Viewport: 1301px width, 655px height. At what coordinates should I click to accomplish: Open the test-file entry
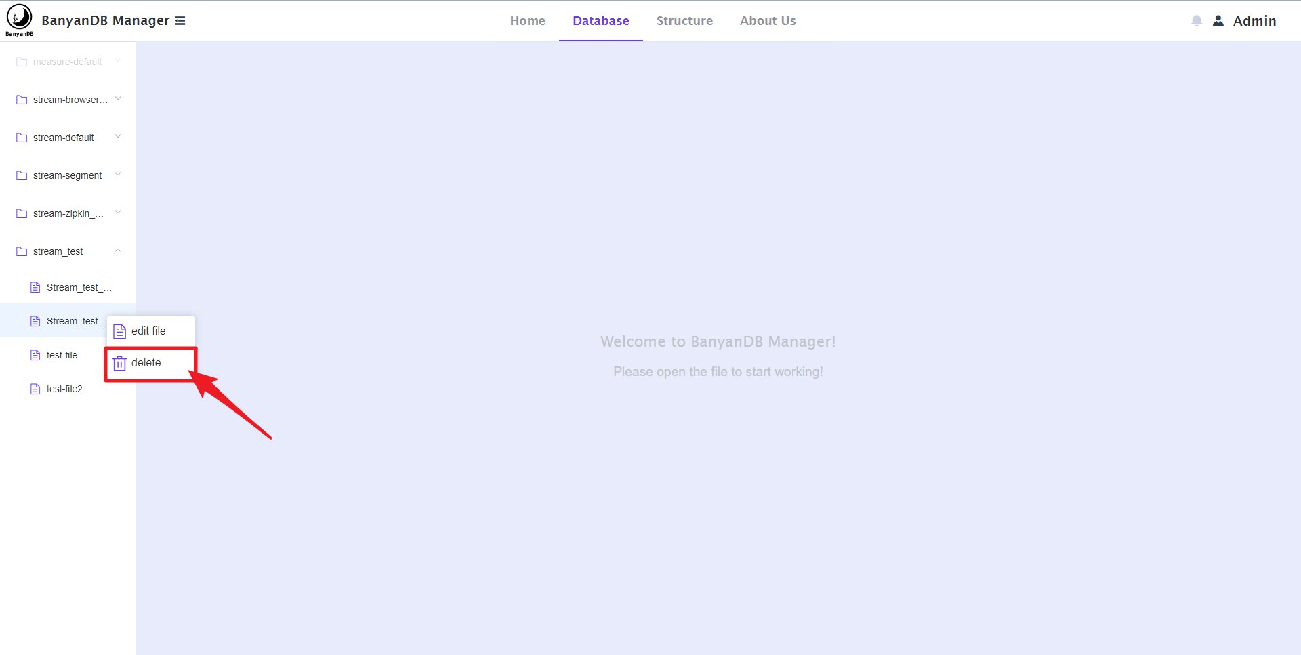62,355
